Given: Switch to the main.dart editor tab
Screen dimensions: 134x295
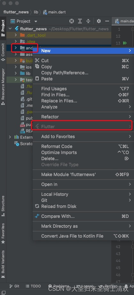Looking at the screenshot, I should tap(124, 21).
